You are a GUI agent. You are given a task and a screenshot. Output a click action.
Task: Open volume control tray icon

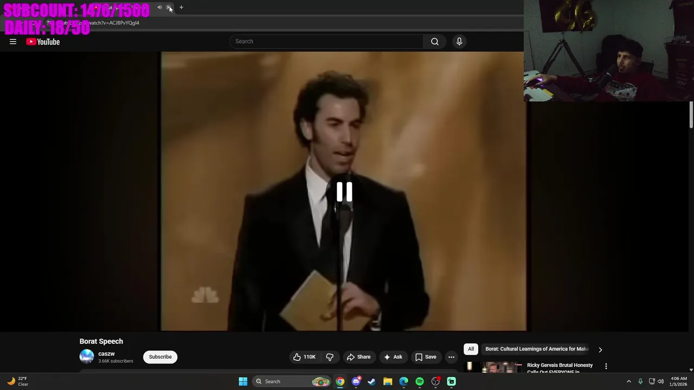660,381
